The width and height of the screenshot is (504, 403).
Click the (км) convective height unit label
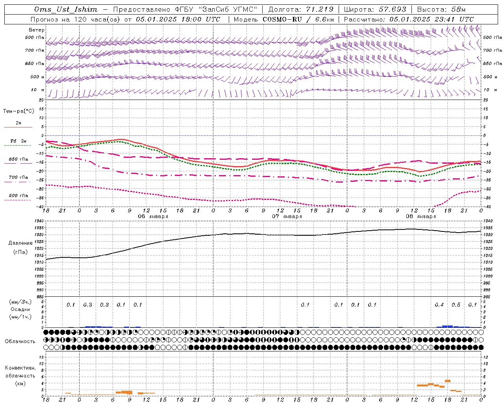click(20, 383)
